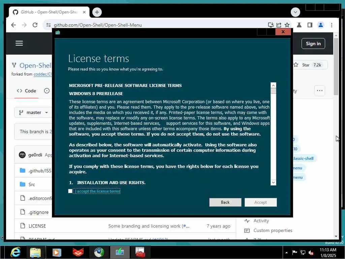The width and height of the screenshot is (345, 259).
Task: Click the license text scrollbar down arrow
Action: [273, 182]
